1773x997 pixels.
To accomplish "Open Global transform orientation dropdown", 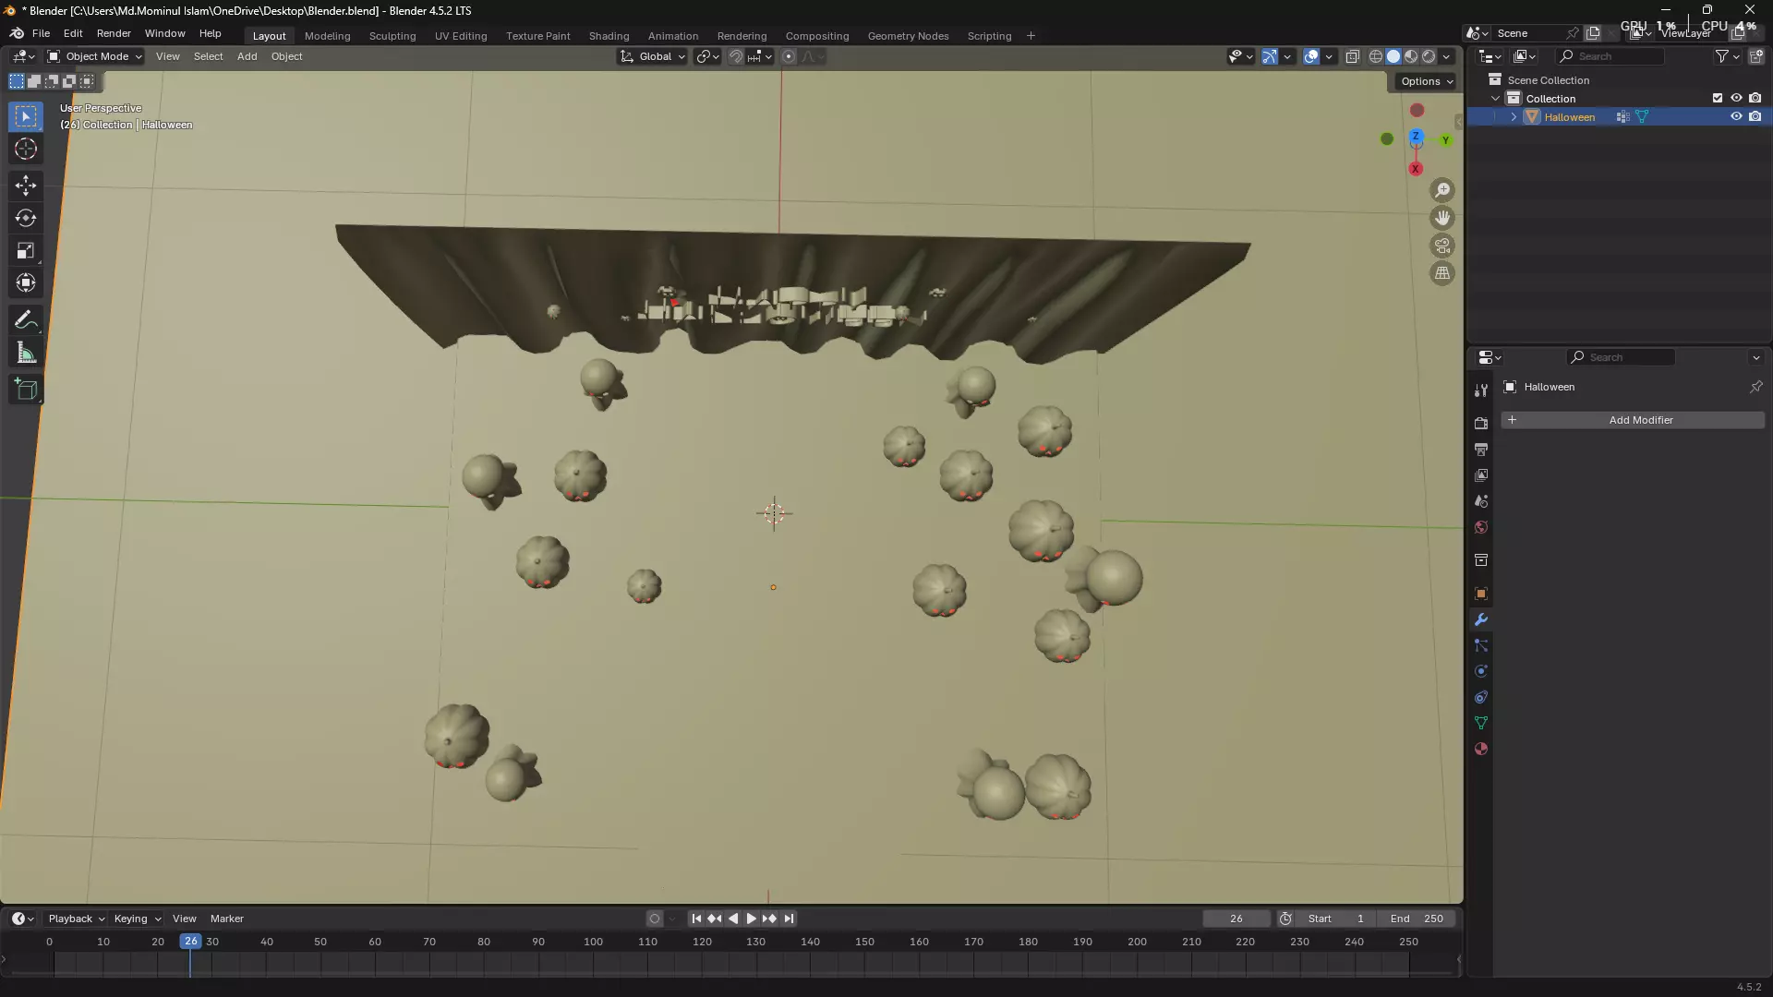I will pyautogui.click(x=654, y=56).
